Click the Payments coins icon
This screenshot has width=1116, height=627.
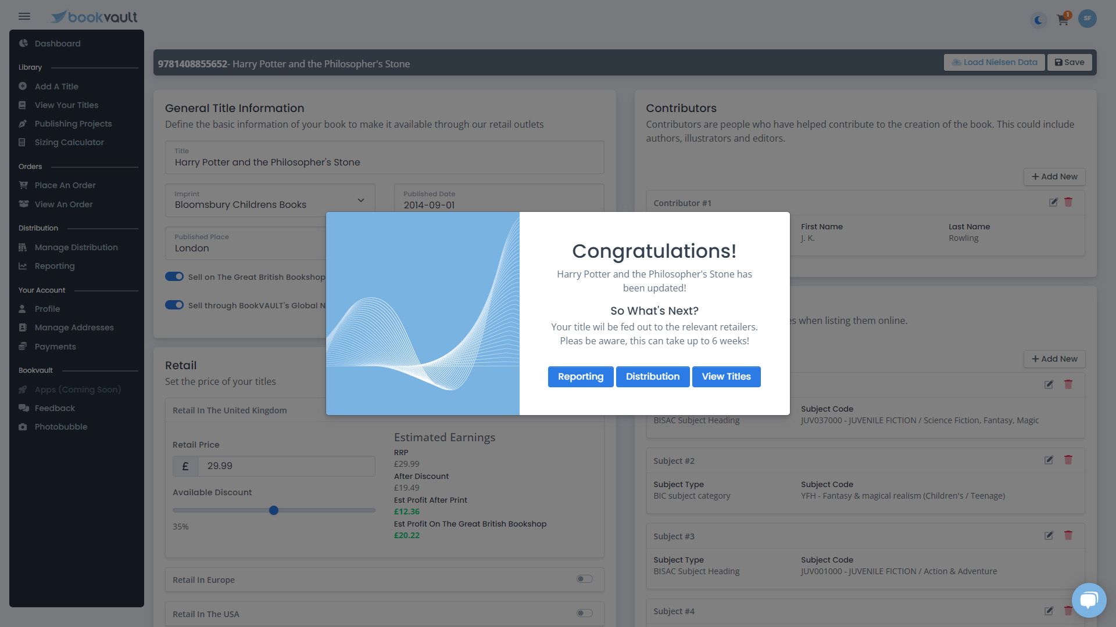pos(23,347)
